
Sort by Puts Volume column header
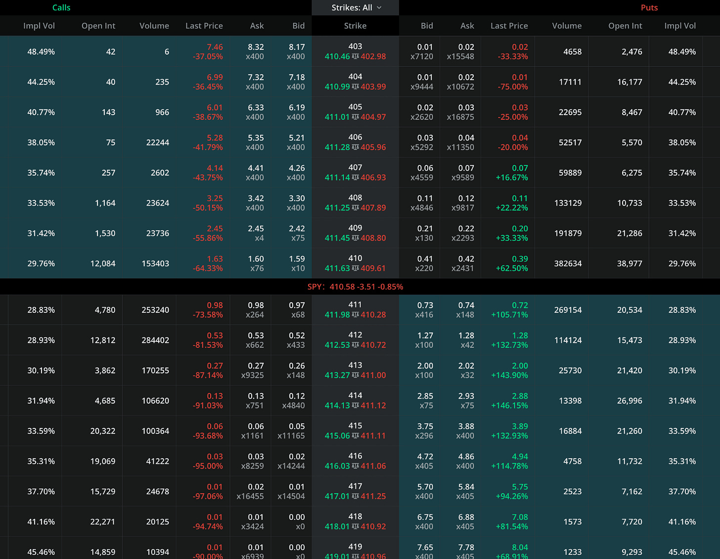point(567,26)
